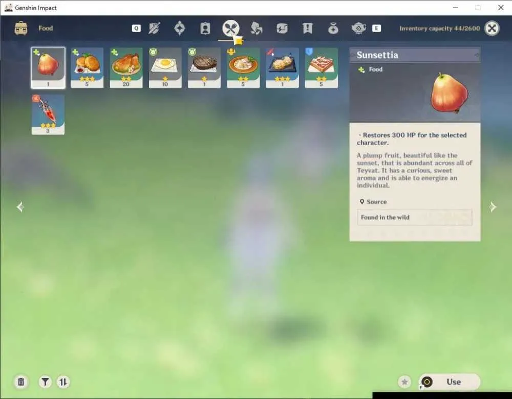This screenshot has width=512, height=399.
Task: Click the Found in the wild source box
Action: pyautogui.click(x=414, y=217)
